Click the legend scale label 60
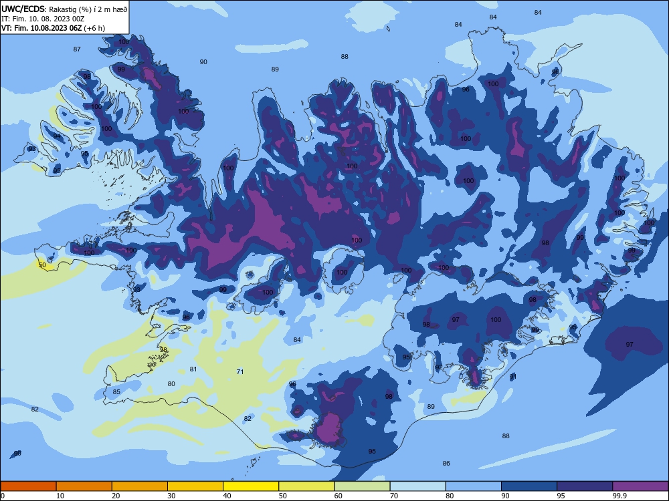 click(x=339, y=496)
